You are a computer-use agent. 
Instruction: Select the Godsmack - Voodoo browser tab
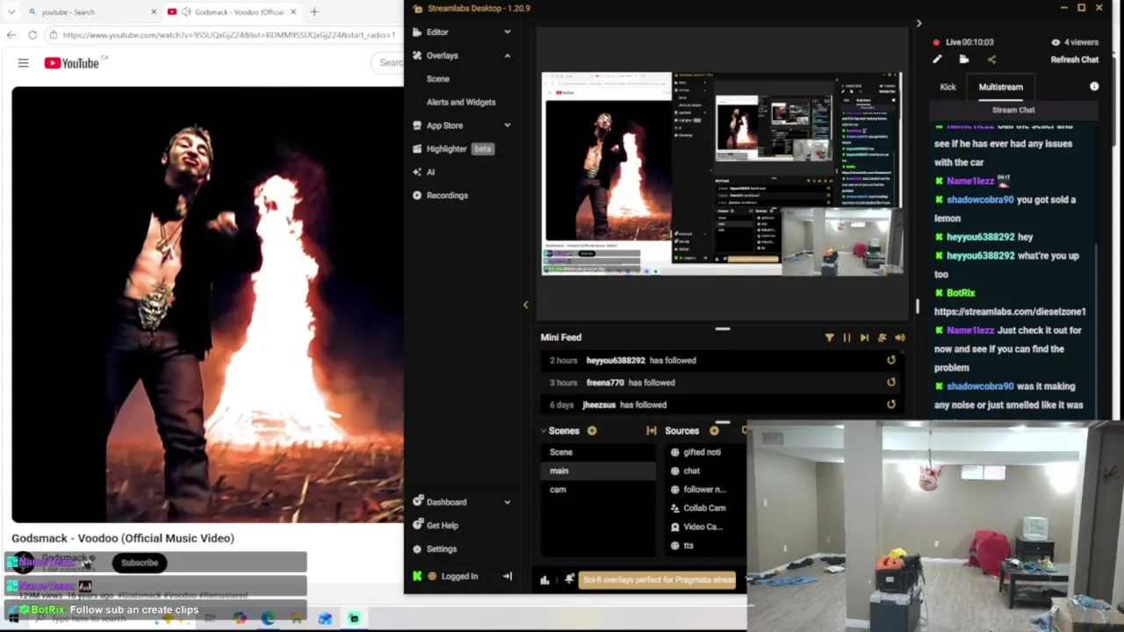(233, 11)
